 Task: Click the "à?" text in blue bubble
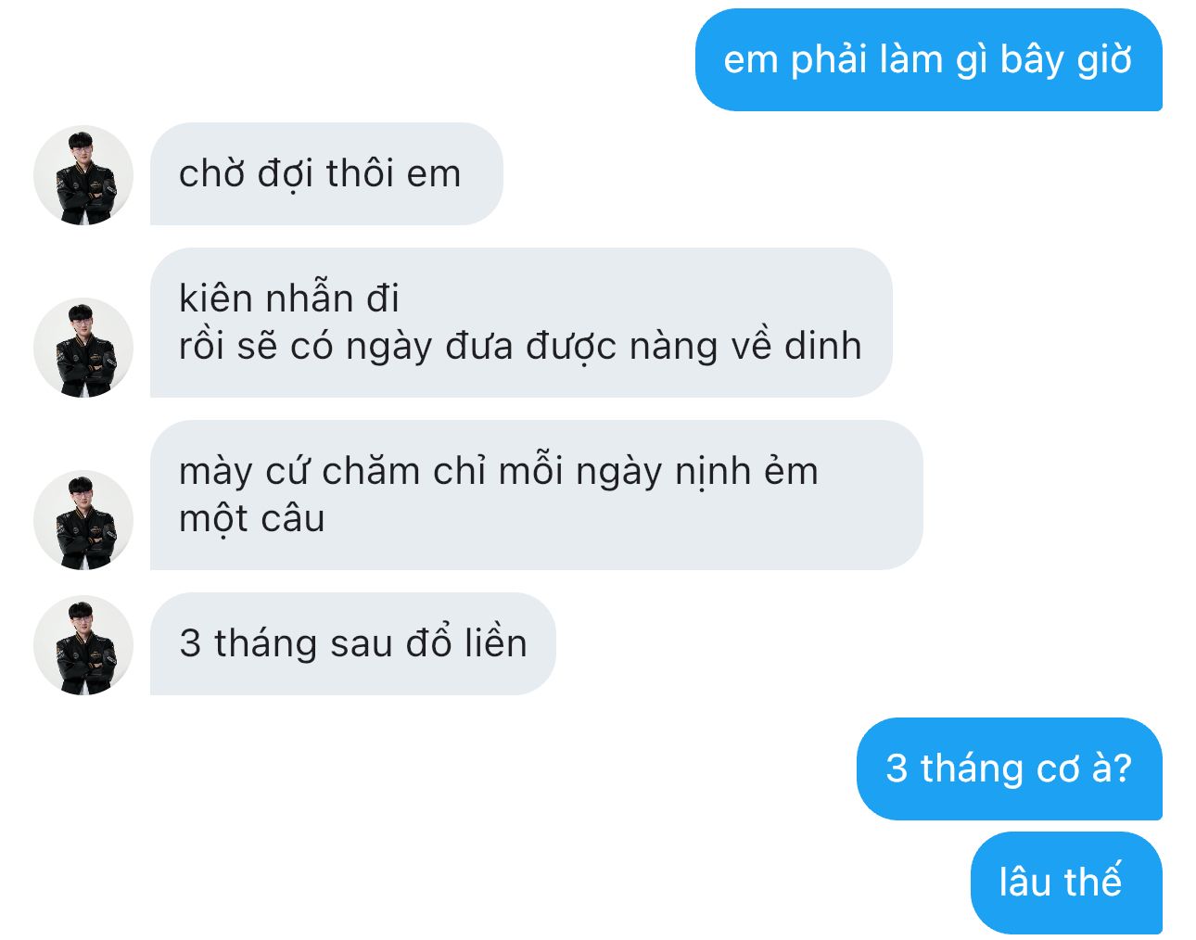point(1112,768)
